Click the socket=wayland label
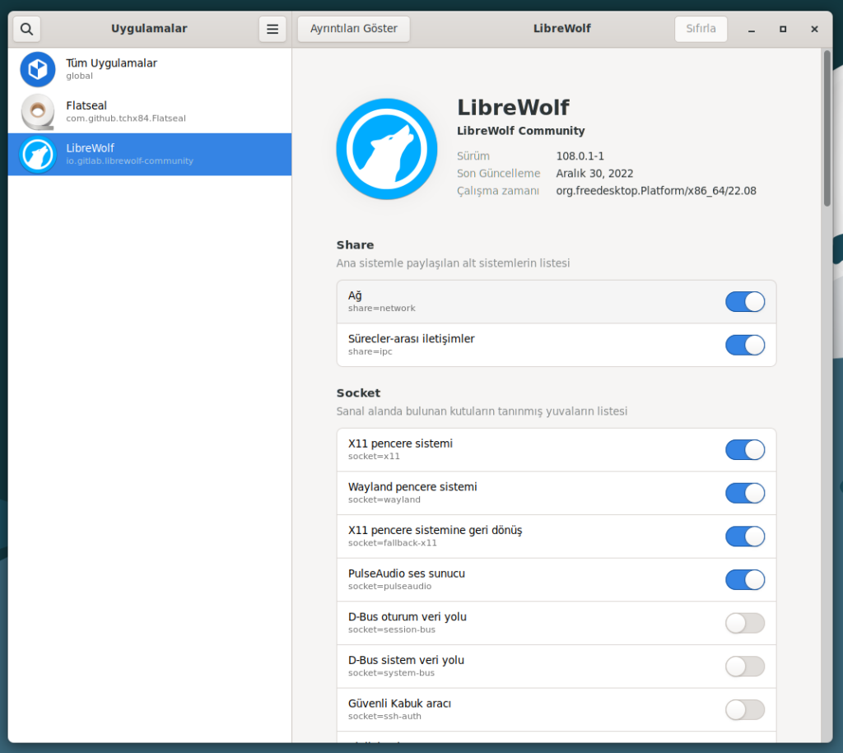Viewport: 843px width, 753px height. pyautogui.click(x=384, y=500)
